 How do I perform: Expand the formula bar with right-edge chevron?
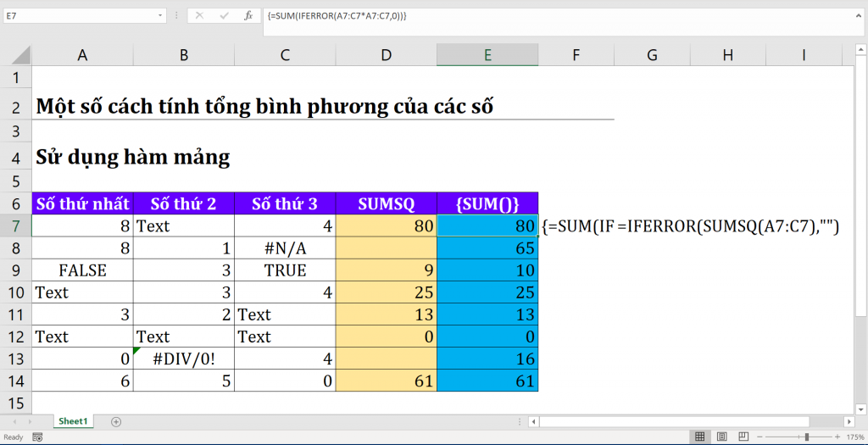858,15
